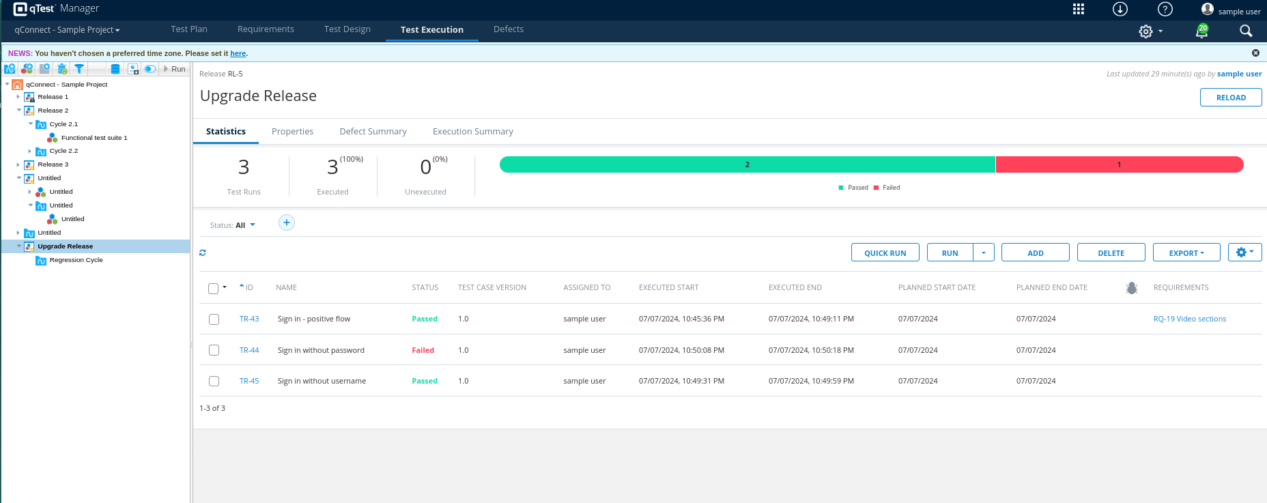Expand the Release 1 tree node
This screenshot has height=503, width=1267.
[x=18, y=97]
